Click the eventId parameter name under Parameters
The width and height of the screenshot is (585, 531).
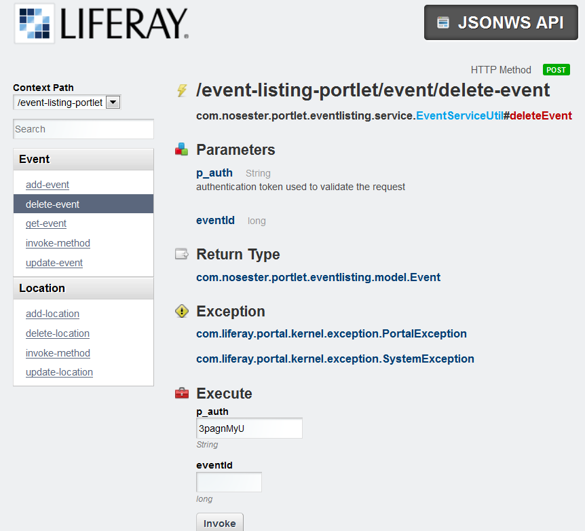[x=215, y=220]
